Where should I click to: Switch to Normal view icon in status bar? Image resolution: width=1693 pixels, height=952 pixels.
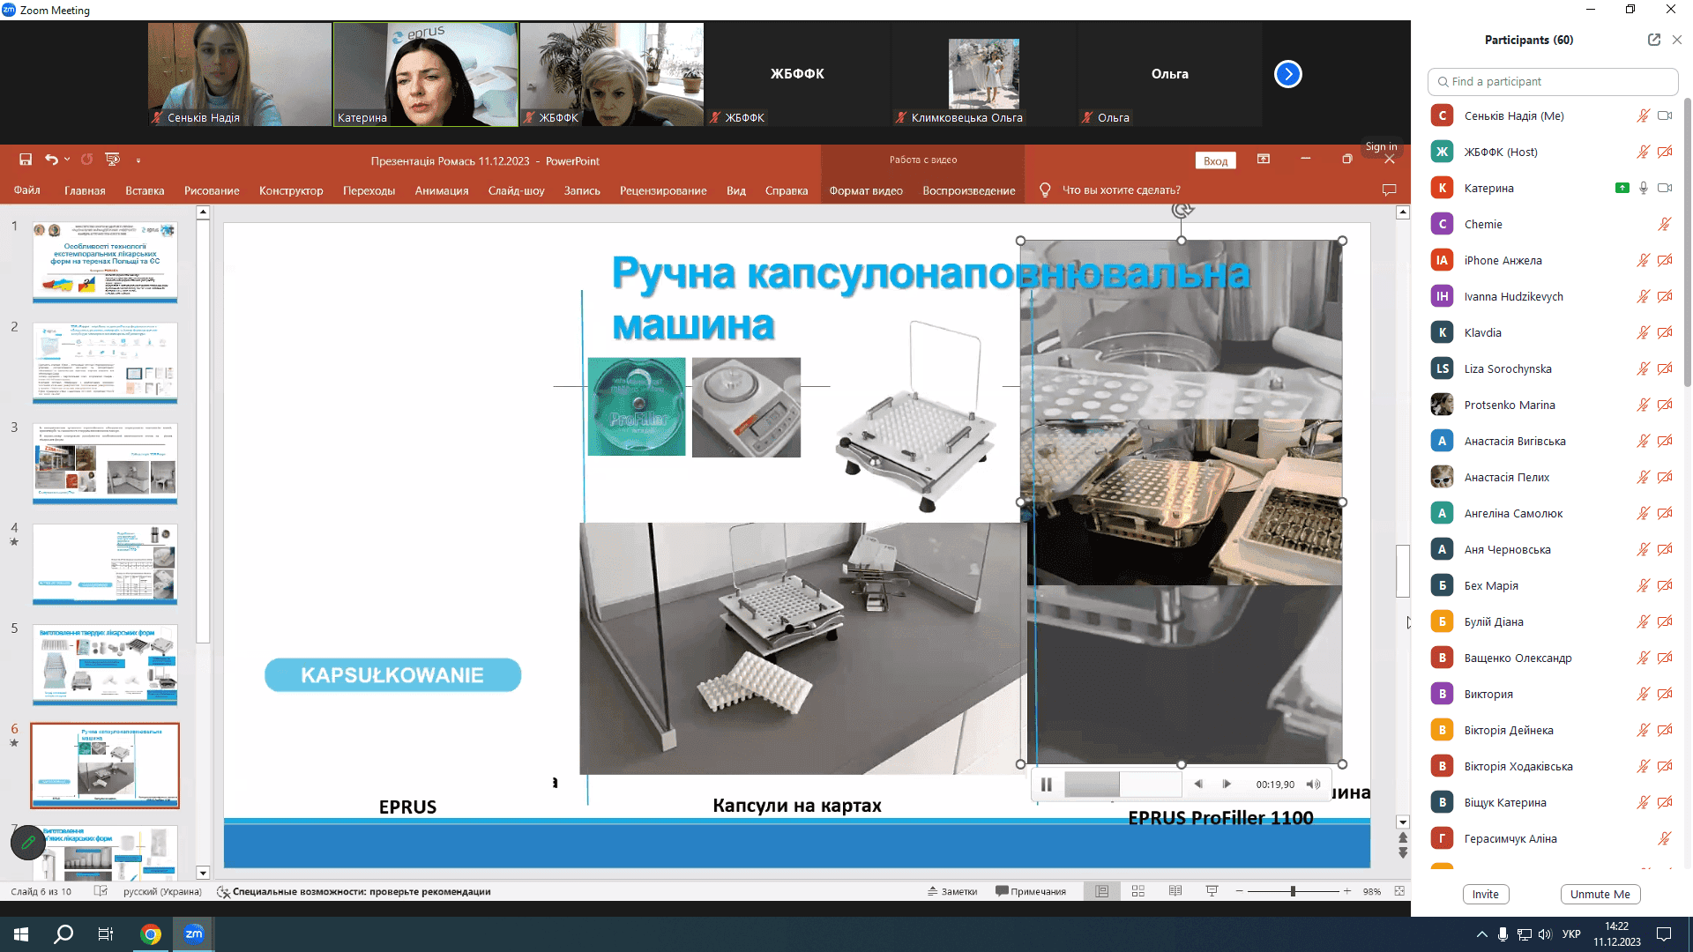pos(1101,891)
